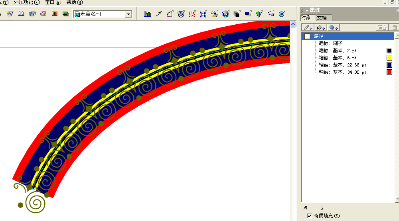The width and height of the screenshot is (399, 221).
Task: Click the Action/link tool icon
Action: click(x=282, y=14)
